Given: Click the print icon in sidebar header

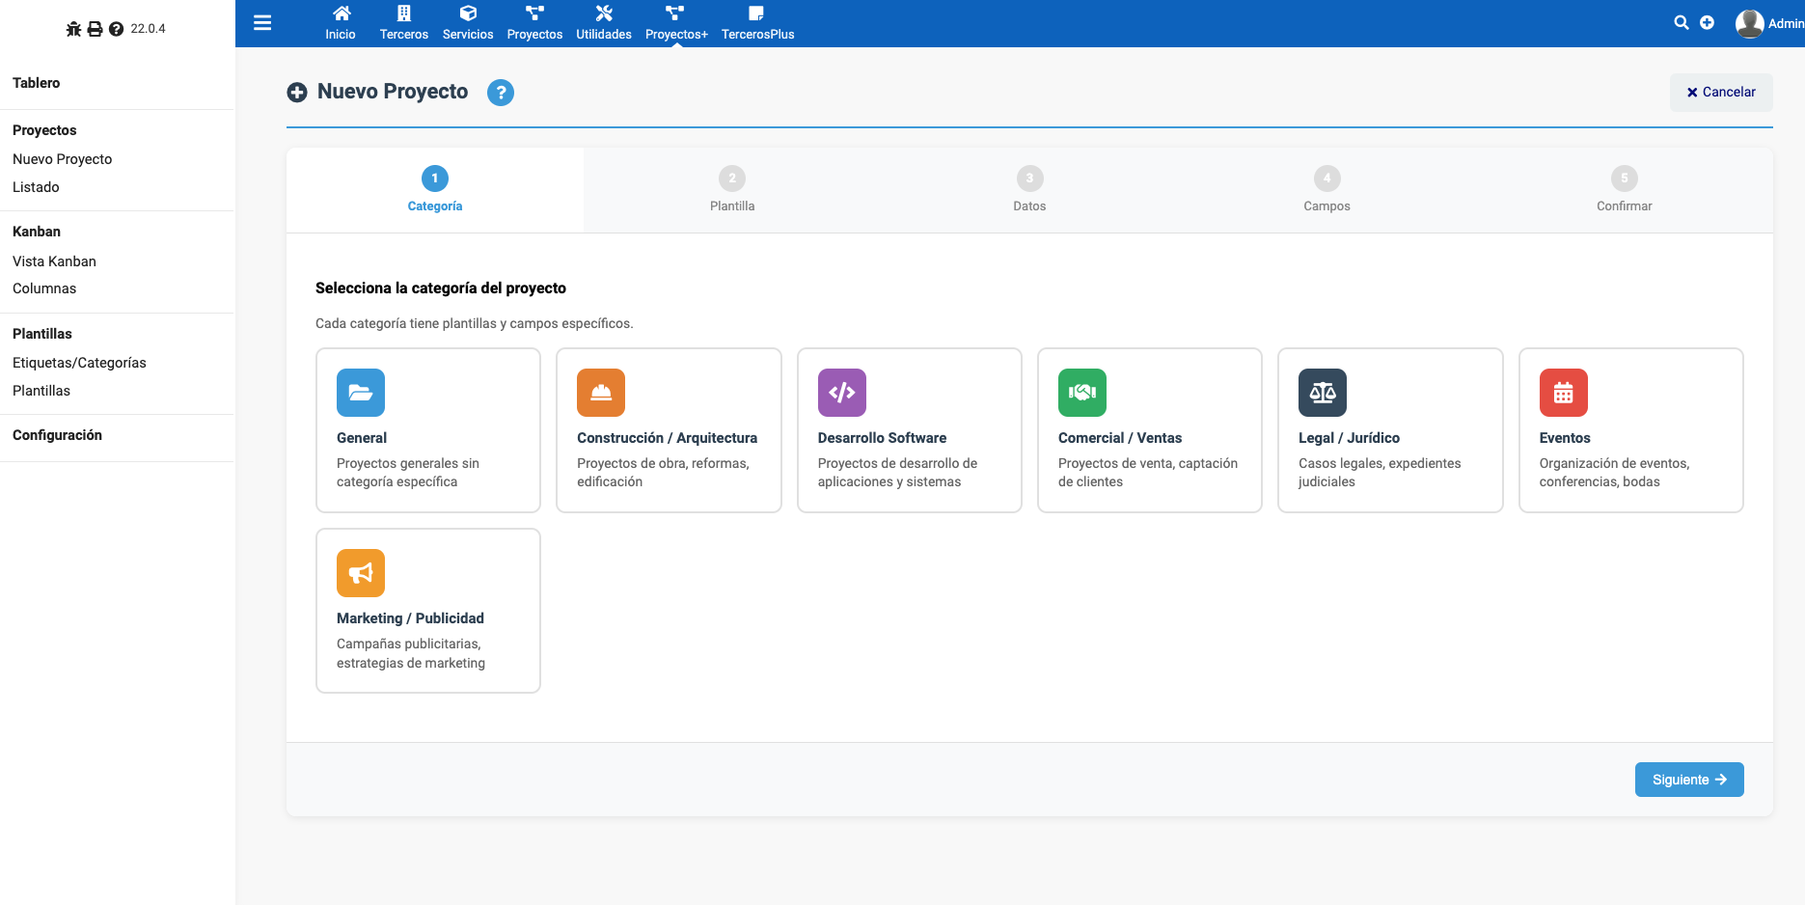Looking at the screenshot, I should coord(95,29).
